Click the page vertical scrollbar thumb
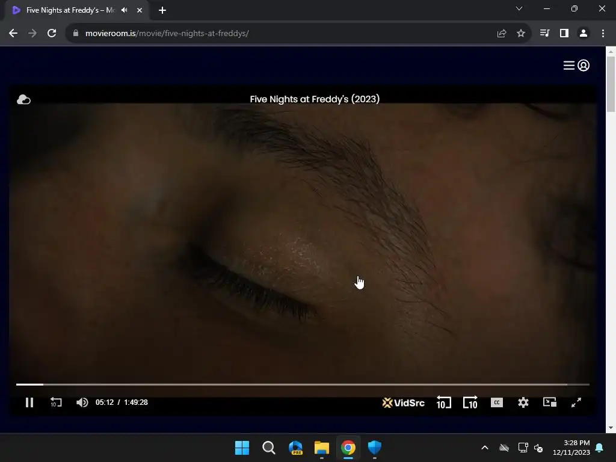This screenshot has width=616, height=462. (x=611, y=84)
